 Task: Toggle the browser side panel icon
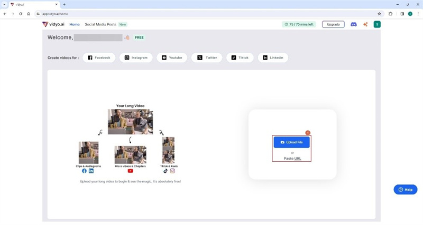(x=402, y=14)
